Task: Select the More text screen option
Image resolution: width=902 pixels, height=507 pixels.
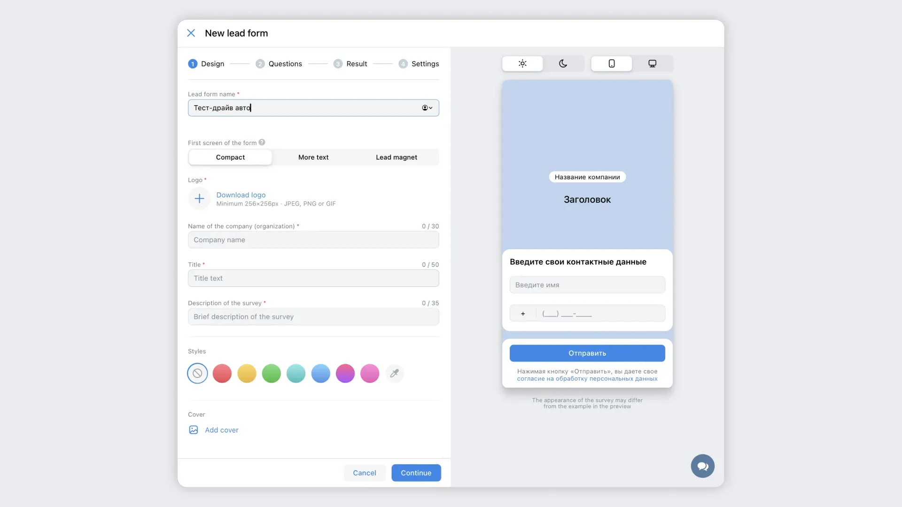Action: tap(313, 157)
